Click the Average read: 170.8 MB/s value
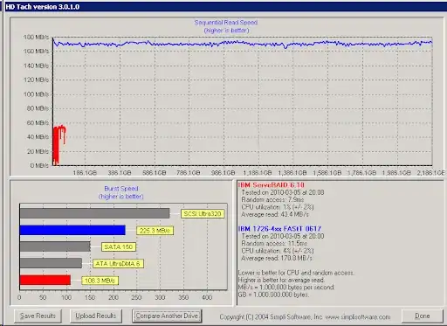Screen dimensions: 447x326 [277, 258]
